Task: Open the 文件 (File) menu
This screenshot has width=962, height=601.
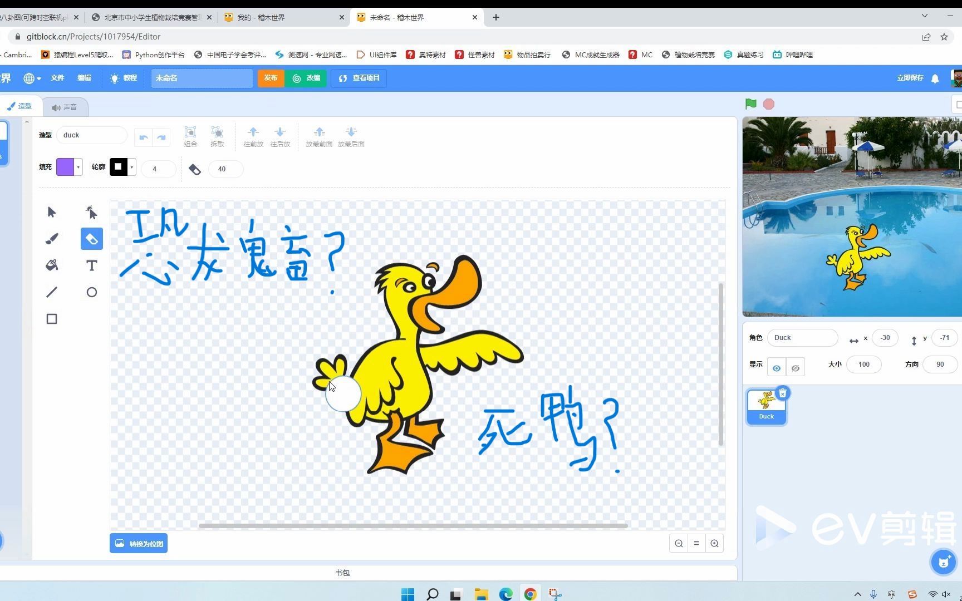Action: pyautogui.click(x=57, y=78)
